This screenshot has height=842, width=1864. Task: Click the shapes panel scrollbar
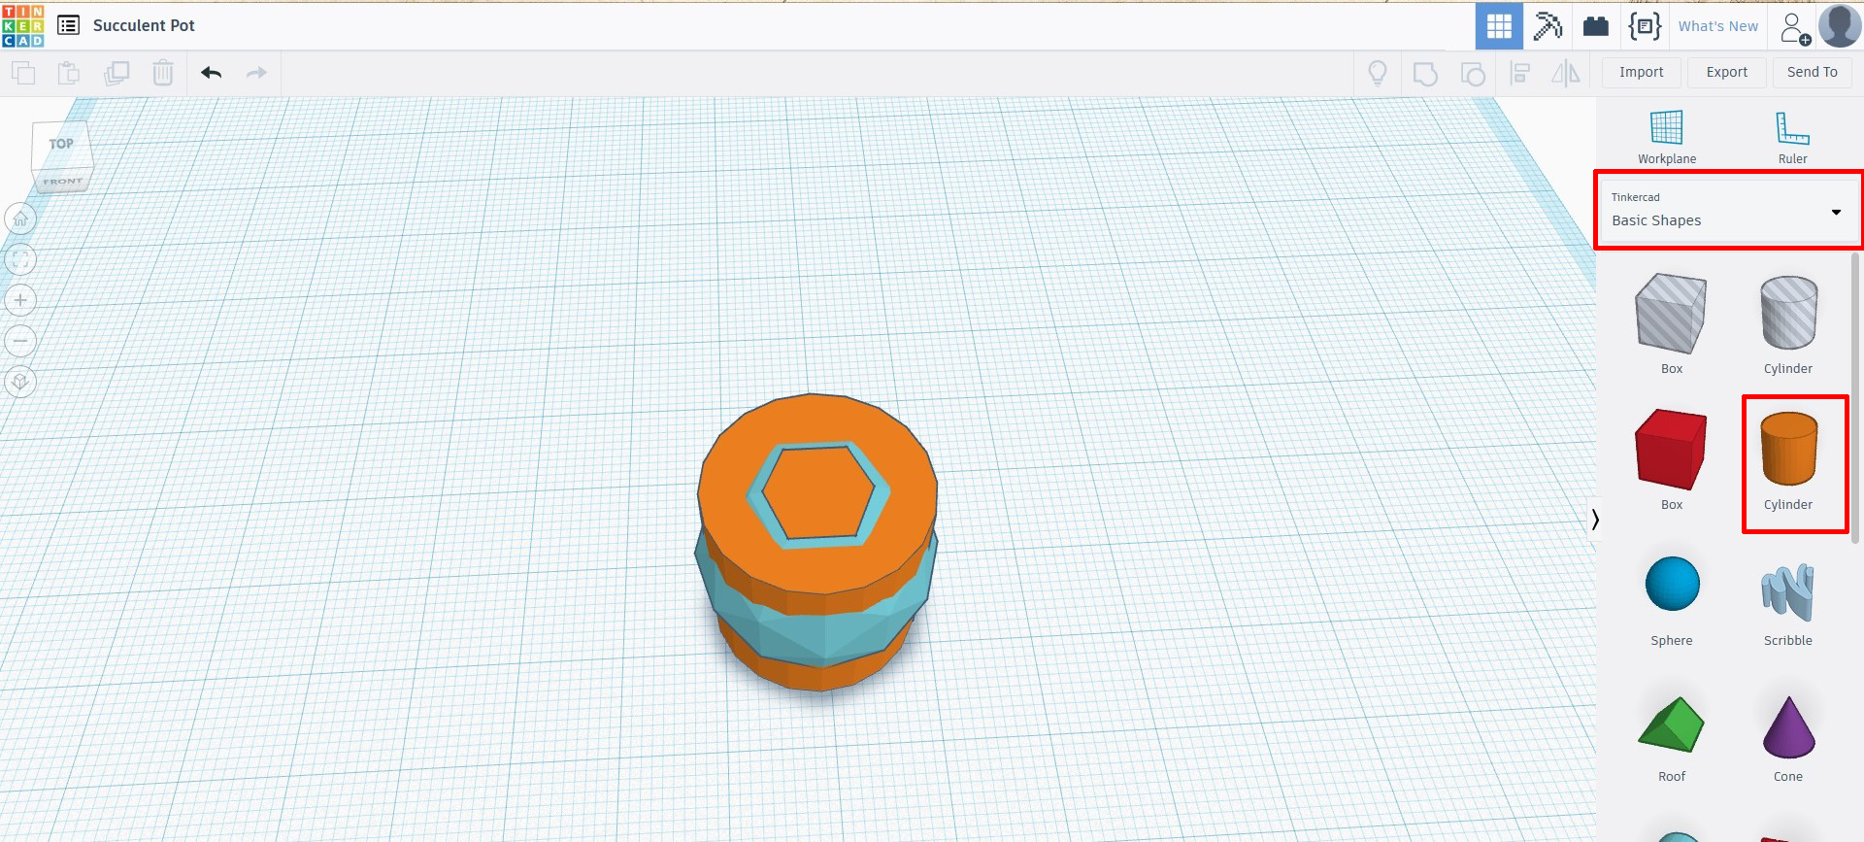pyautogui.click(x=1855, y=398)
